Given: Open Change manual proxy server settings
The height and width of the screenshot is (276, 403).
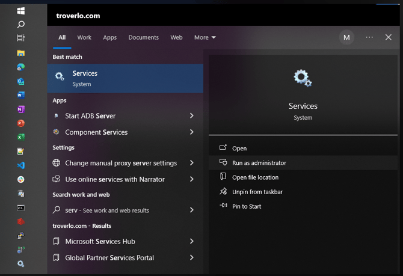Looking at the screenshot, I should (125, 163).
